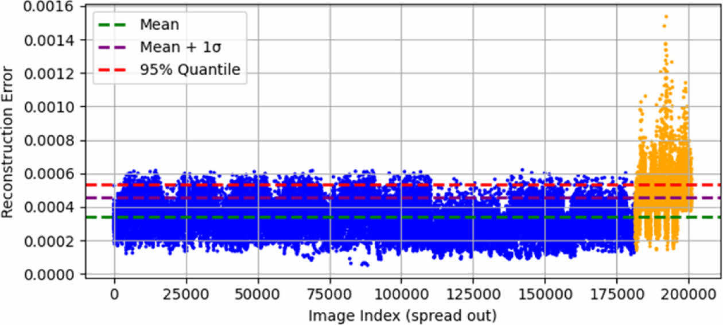Click the highest orange data point
Image resolution: width=723 pixels, height=325 pixels.
tap(666, 17)
